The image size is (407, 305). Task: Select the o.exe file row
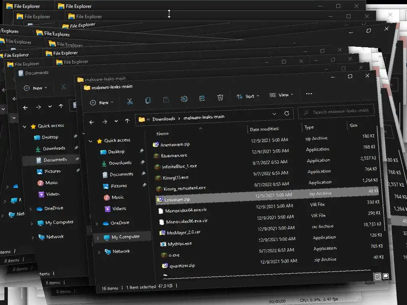point(272,252)
